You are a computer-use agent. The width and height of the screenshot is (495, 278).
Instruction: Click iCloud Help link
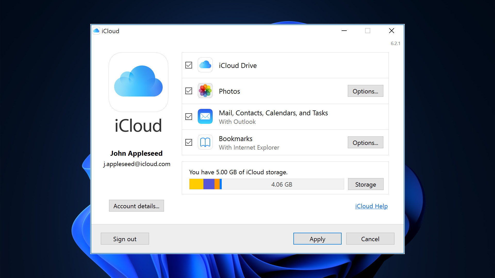coord(372,206)
